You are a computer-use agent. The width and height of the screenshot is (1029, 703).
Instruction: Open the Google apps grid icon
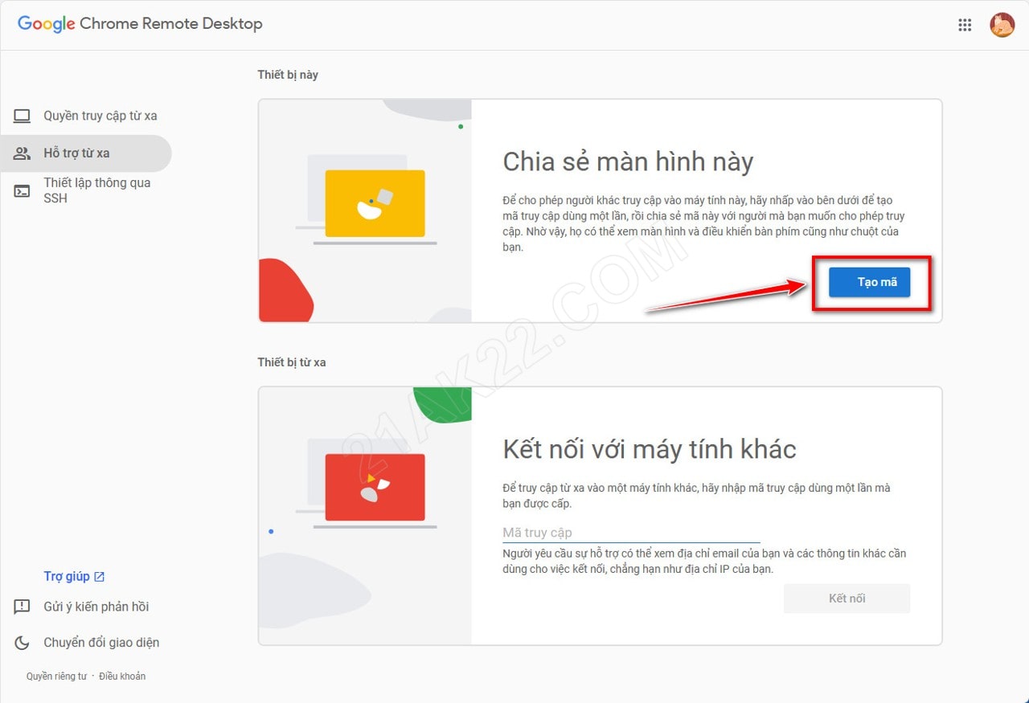(965, 25)
